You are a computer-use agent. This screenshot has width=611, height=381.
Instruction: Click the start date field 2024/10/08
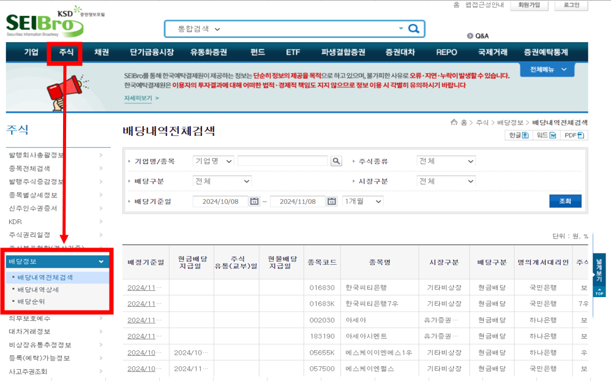point(220,202)
